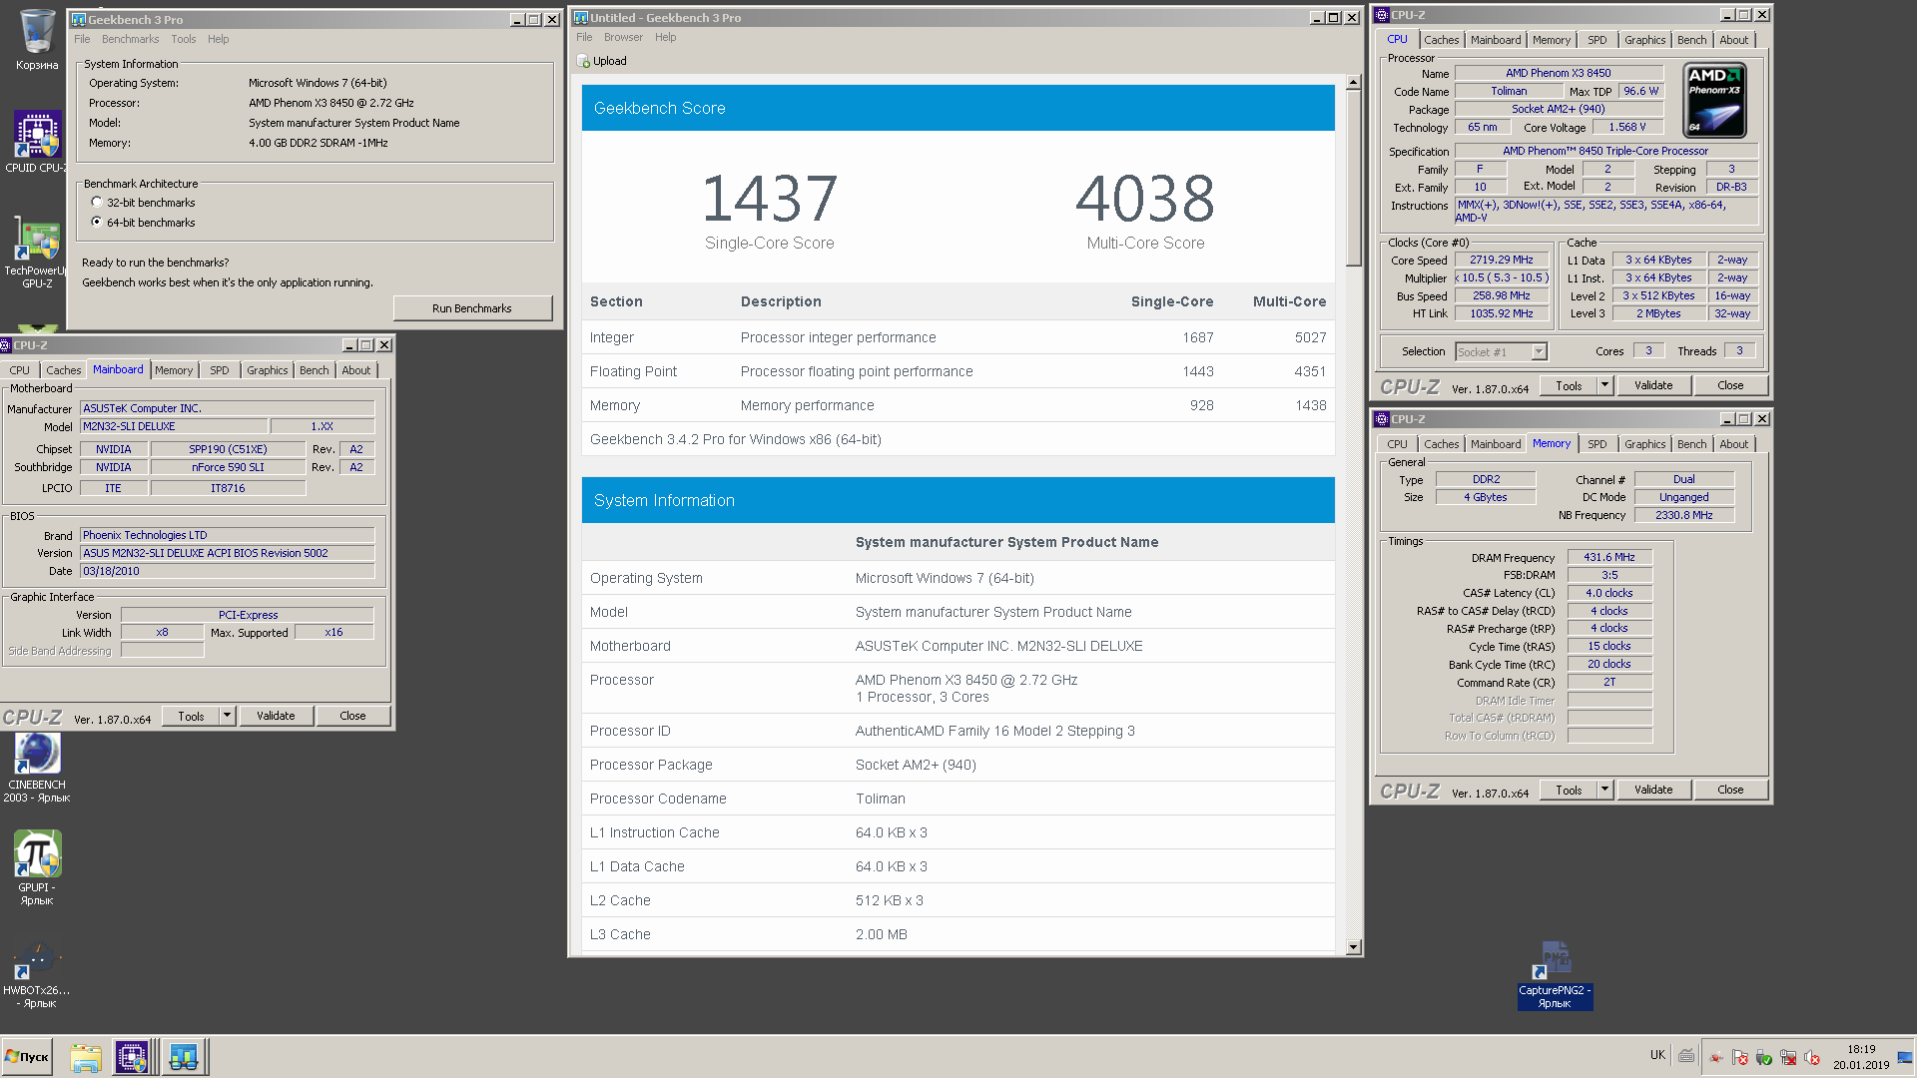Open Benchmarks menu in Geekbench 3 Pro
This screenshot has height=1078, width=1917.
(130, 39)
